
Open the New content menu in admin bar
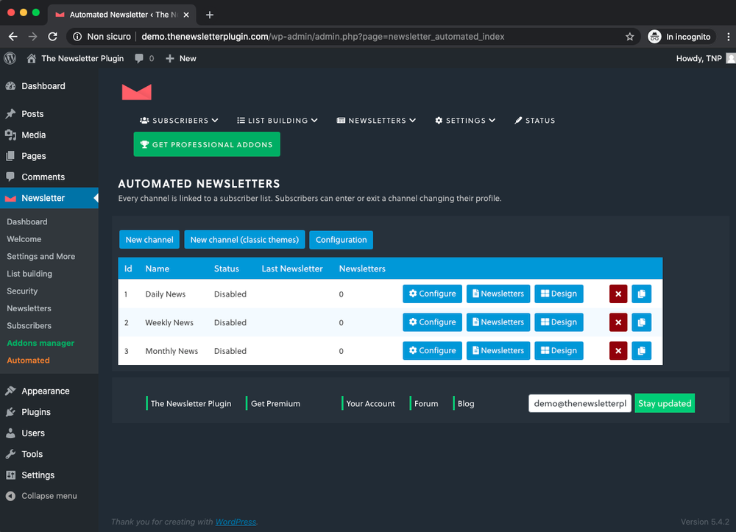181,58
